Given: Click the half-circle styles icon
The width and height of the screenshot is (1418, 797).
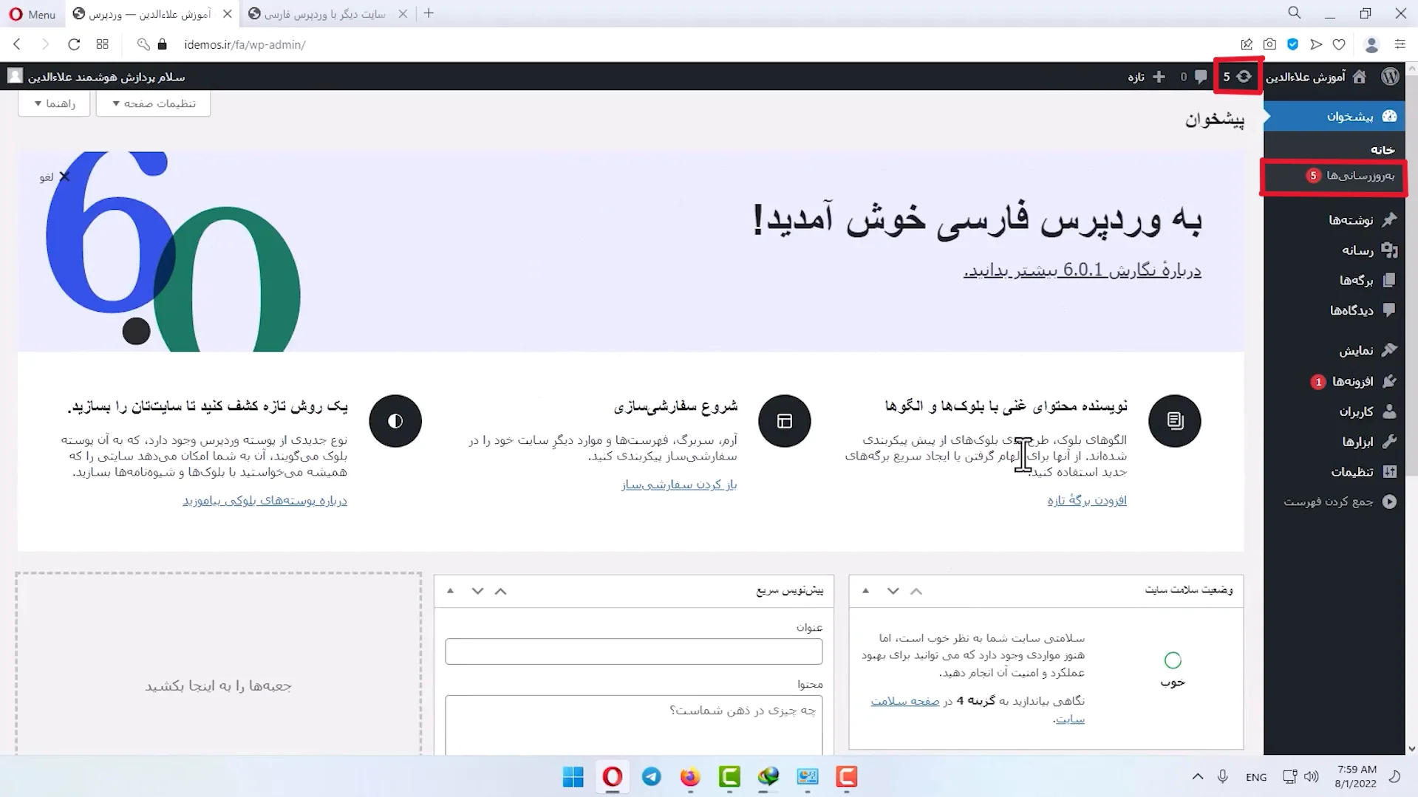Looking at the screenshot, I should [395, 421].
